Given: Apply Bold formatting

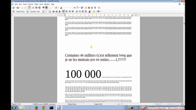Looking at the screenshot, I should point(53,12).
